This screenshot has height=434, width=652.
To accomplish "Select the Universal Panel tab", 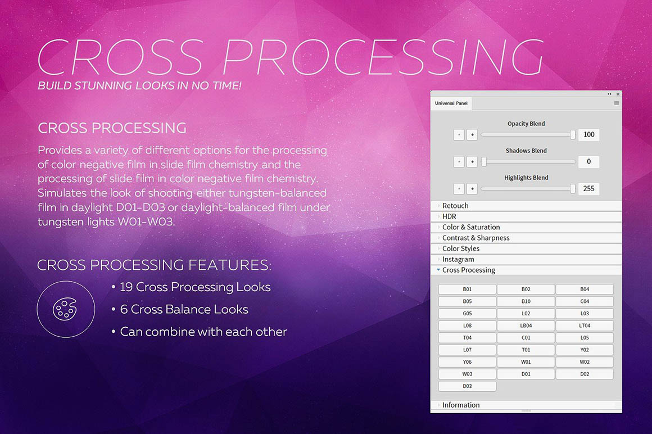I will pyautogui.click(x=451, y=103).
